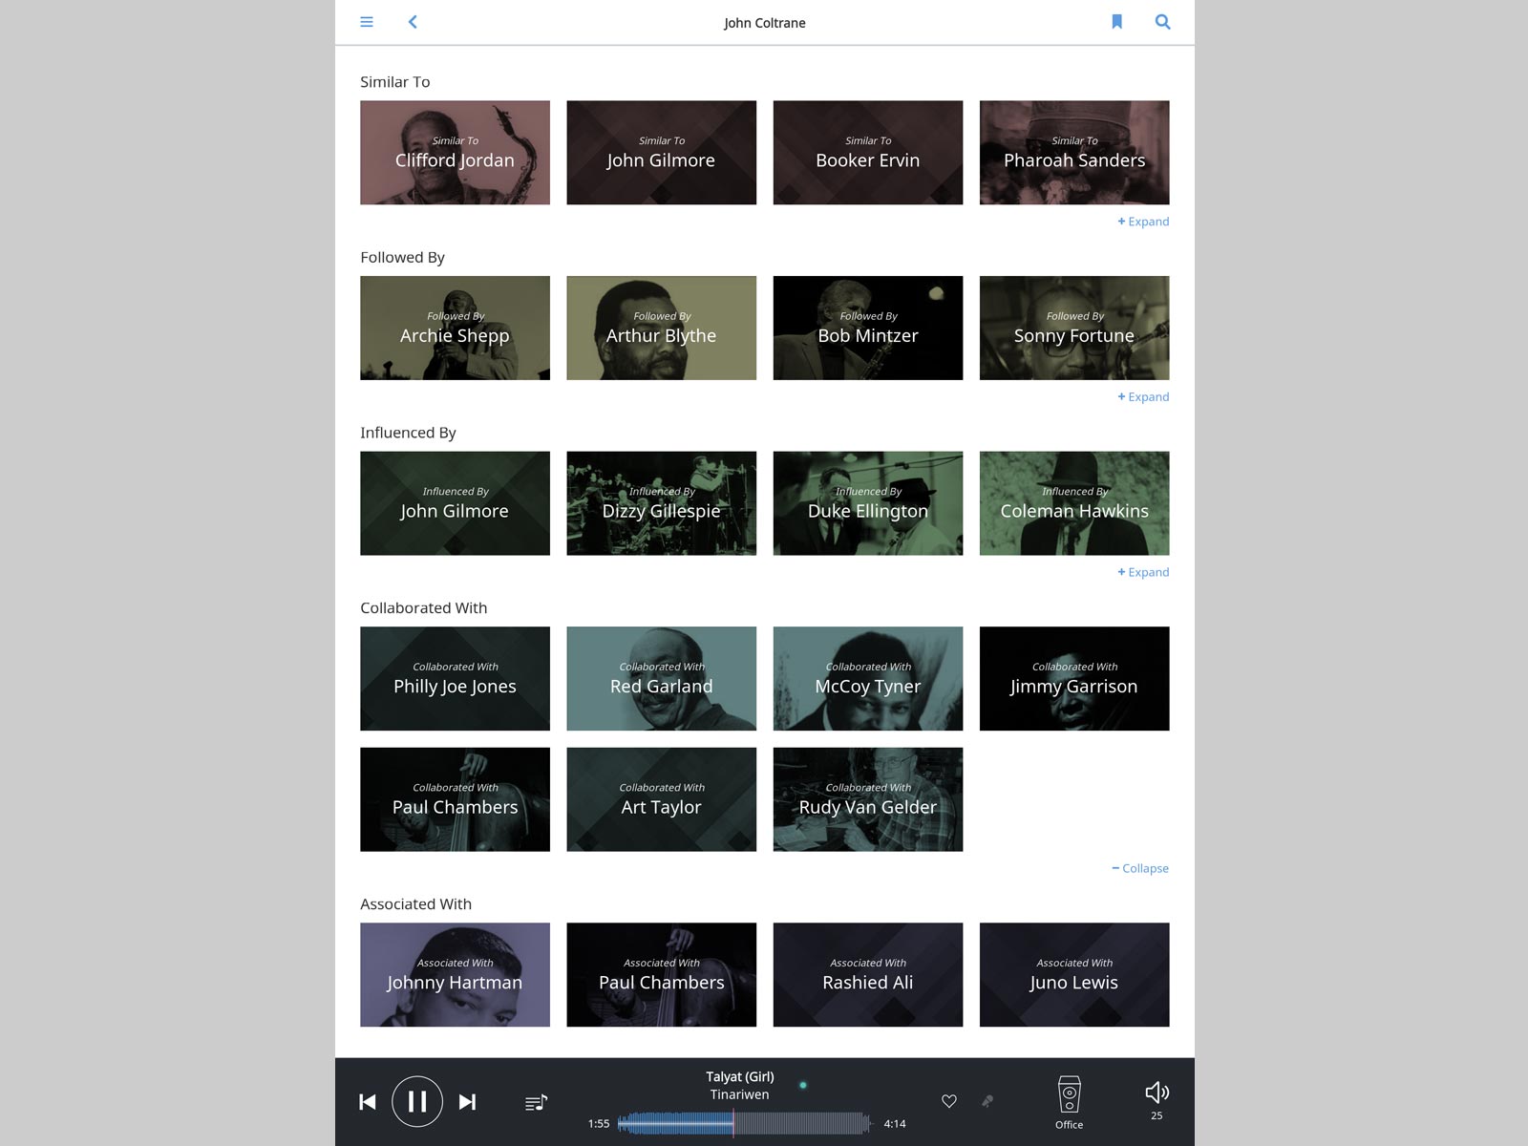This screenshot has width=1528, height=1146.
Task: Open McCoy Tyner collaborator tile
Action: pos(867,679)
